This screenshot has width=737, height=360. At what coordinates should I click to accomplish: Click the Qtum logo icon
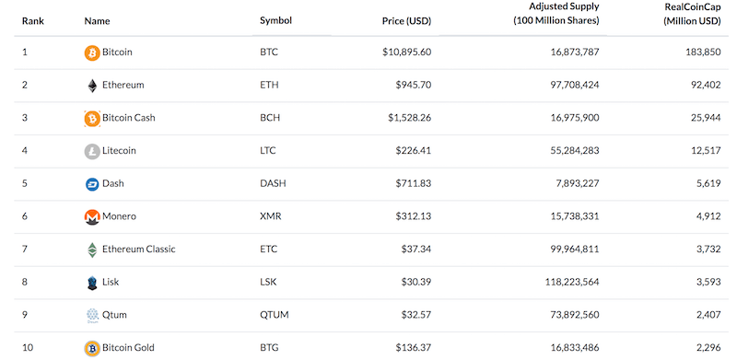pos(92,316)
